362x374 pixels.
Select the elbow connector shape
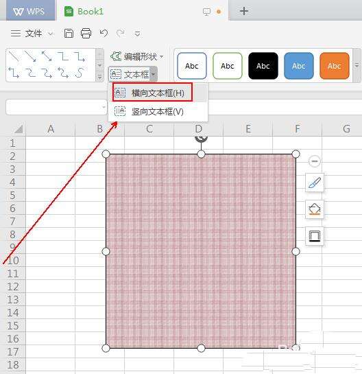coord(63,57)
